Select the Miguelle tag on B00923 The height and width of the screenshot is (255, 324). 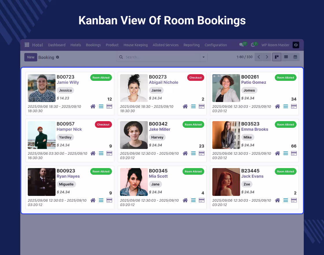click(66, 184)
